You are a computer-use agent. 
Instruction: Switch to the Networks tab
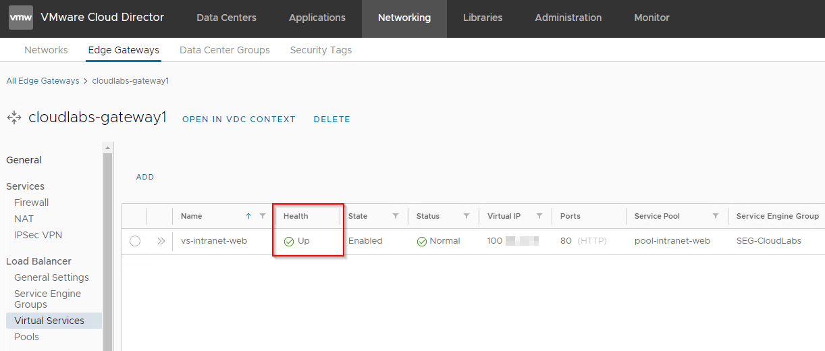coord(46,50)
